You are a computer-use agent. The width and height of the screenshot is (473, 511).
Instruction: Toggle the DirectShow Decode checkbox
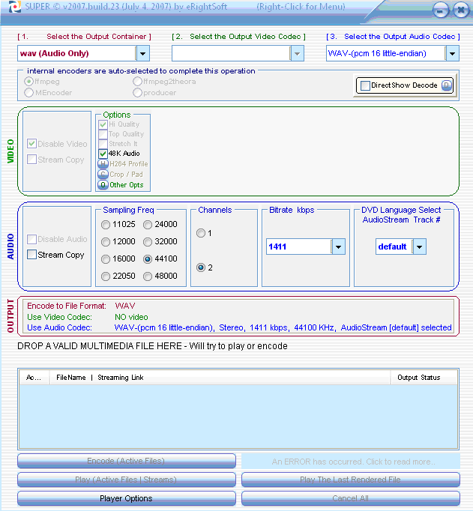click(365, 85)
